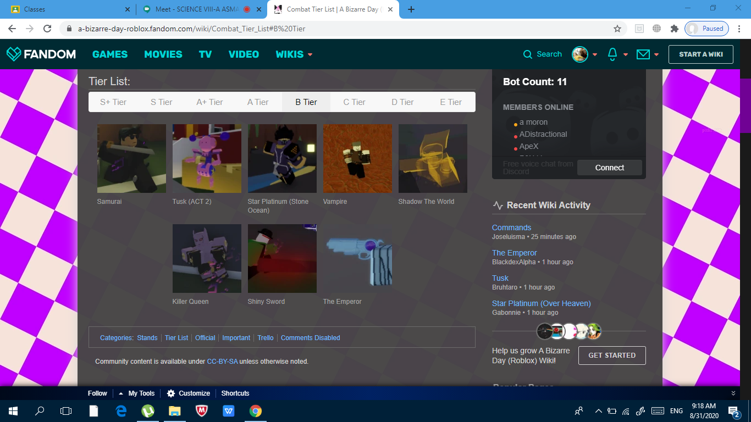The width and height of the screenshot is (751, 422).
Task: Open Windows Start menu
Action: [x=13, y=410]
